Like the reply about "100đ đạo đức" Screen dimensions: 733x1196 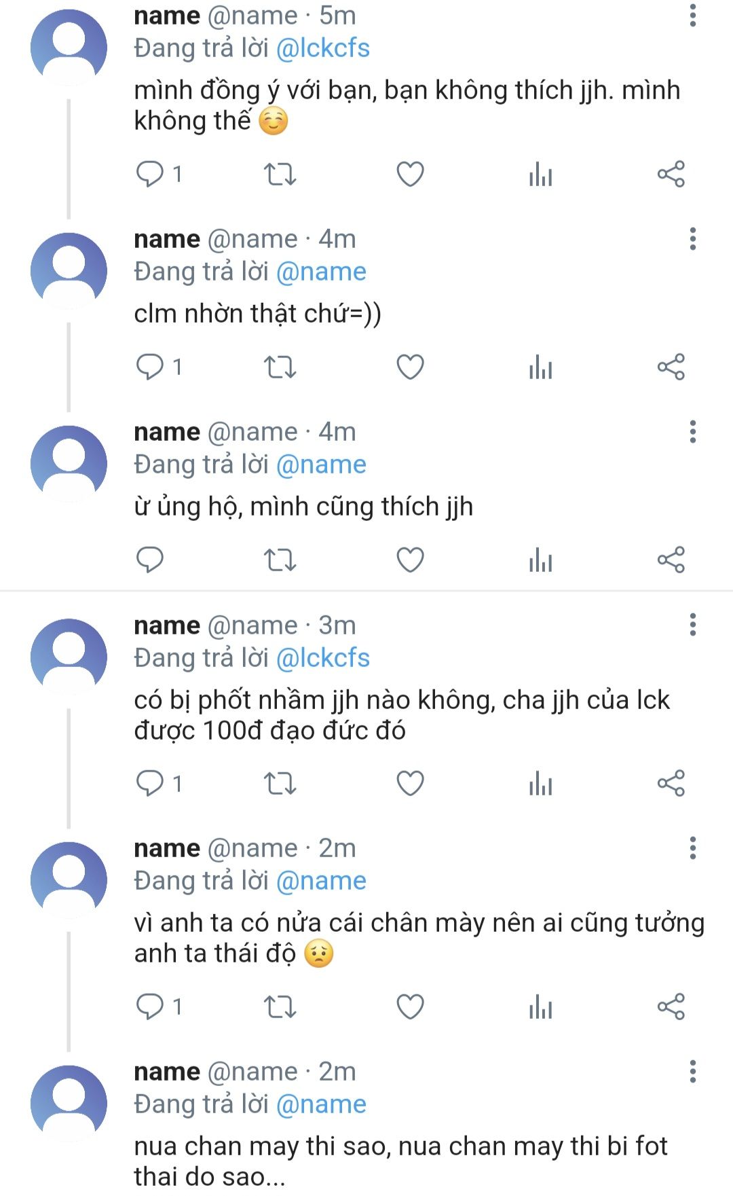(410, 784)
